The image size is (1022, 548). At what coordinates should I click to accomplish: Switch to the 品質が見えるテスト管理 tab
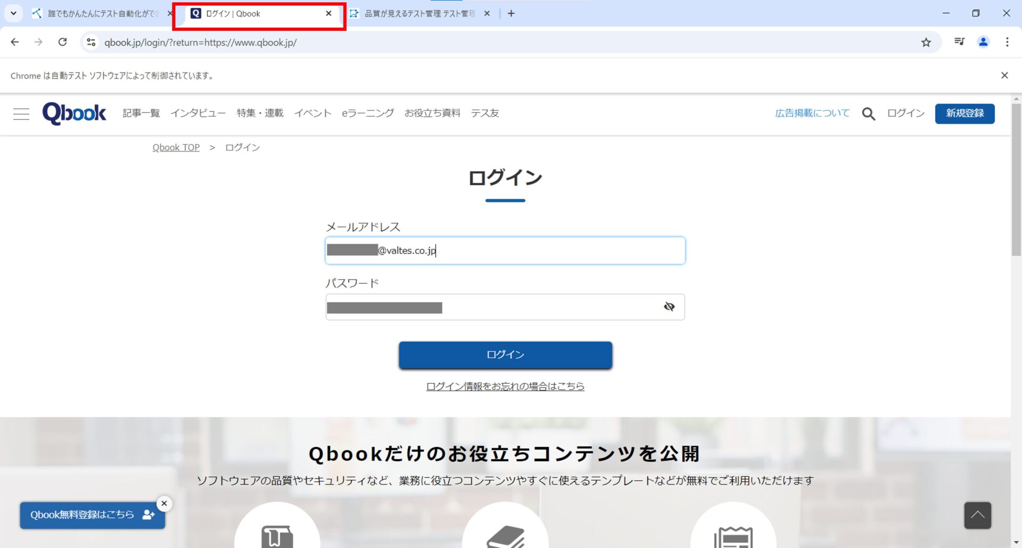pyautogui.click(x=418, y=14)
